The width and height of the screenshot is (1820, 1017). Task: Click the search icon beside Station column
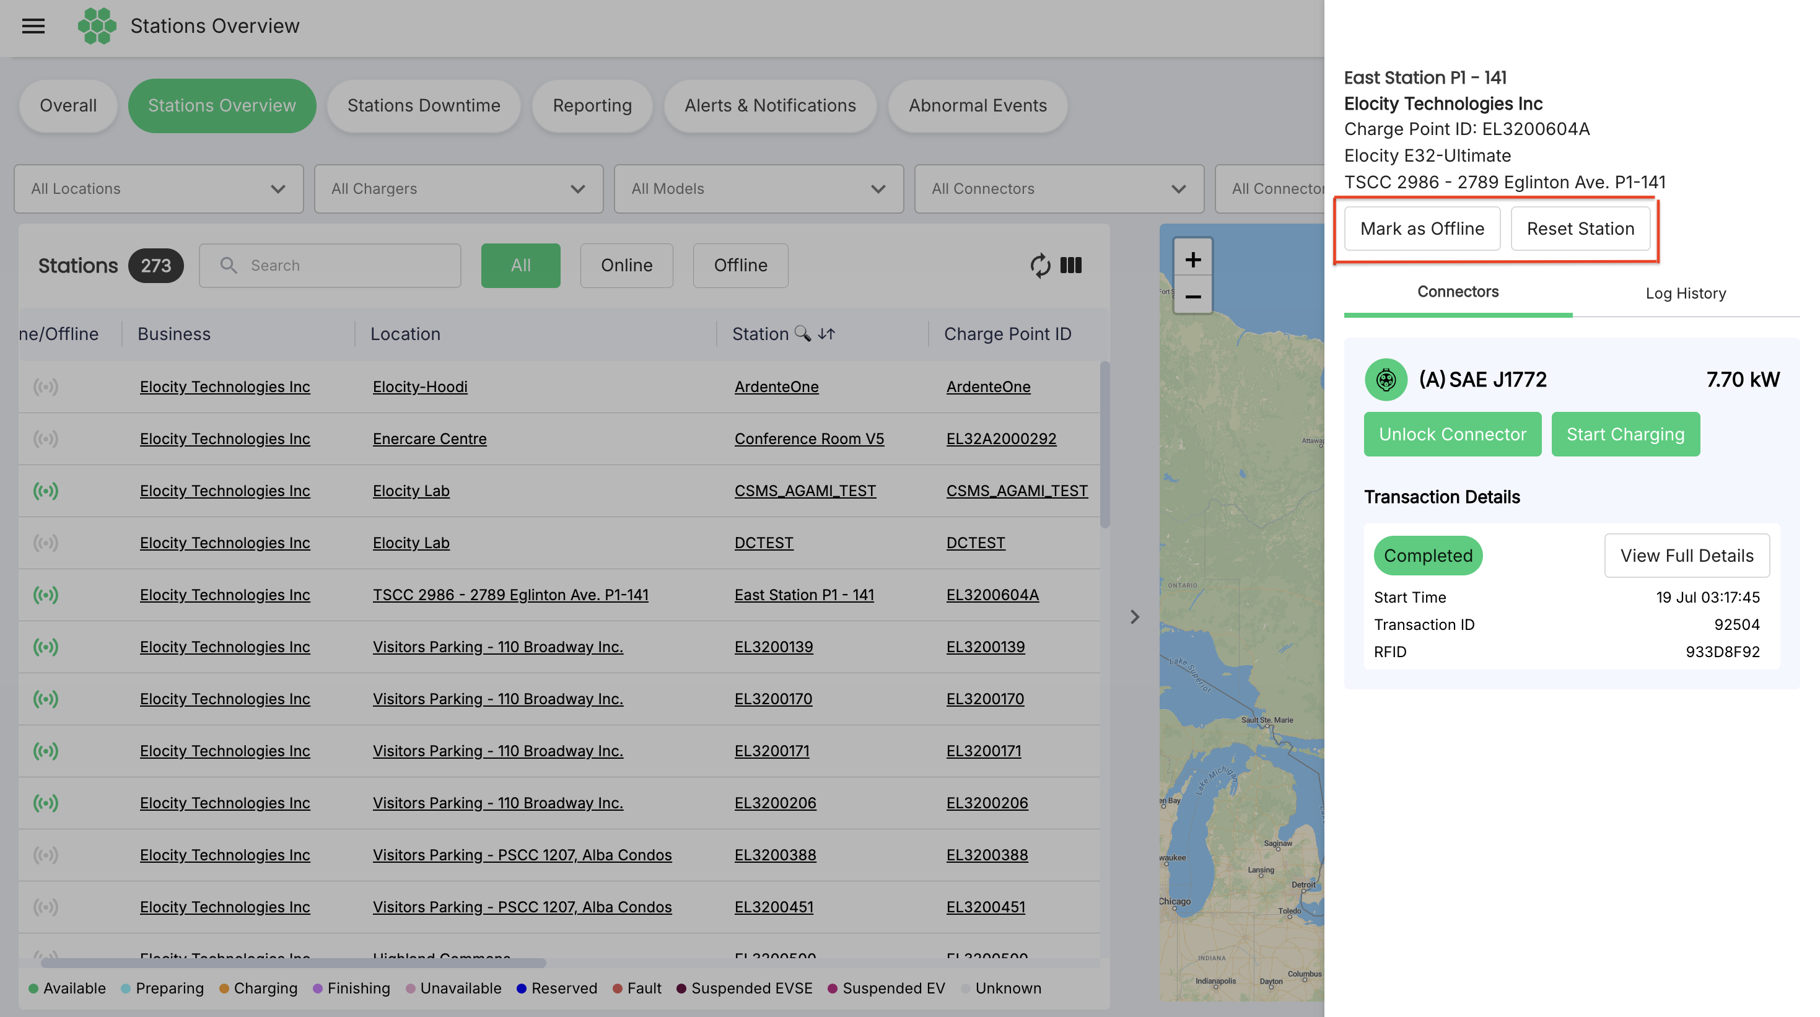click(x=803, y=333)
